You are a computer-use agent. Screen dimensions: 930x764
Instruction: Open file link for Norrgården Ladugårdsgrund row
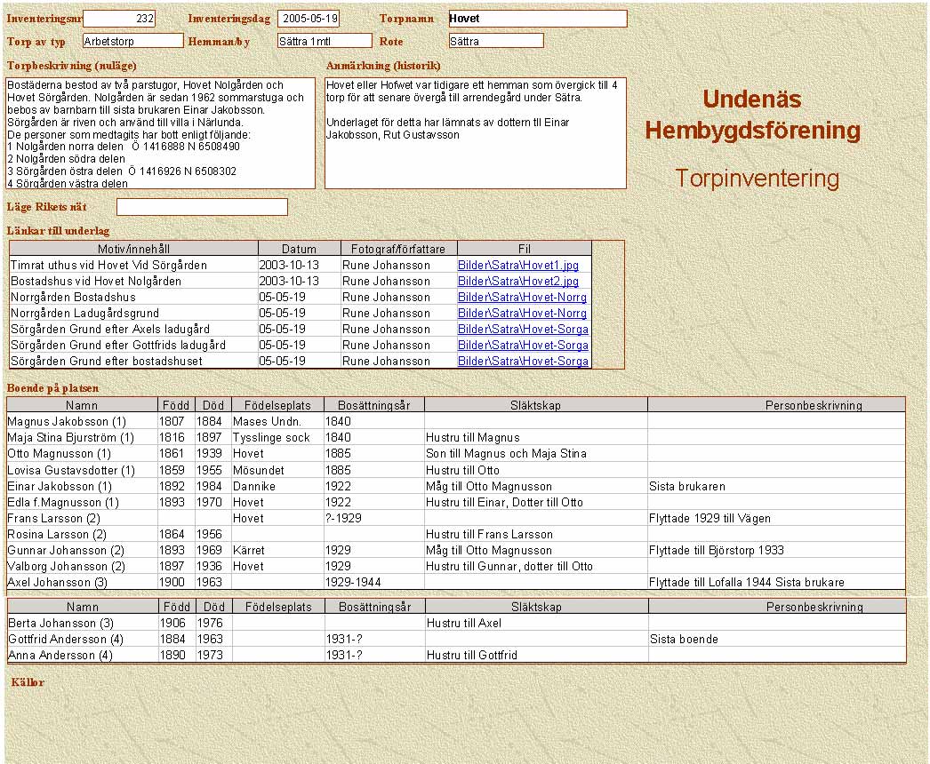coord(522,313)
